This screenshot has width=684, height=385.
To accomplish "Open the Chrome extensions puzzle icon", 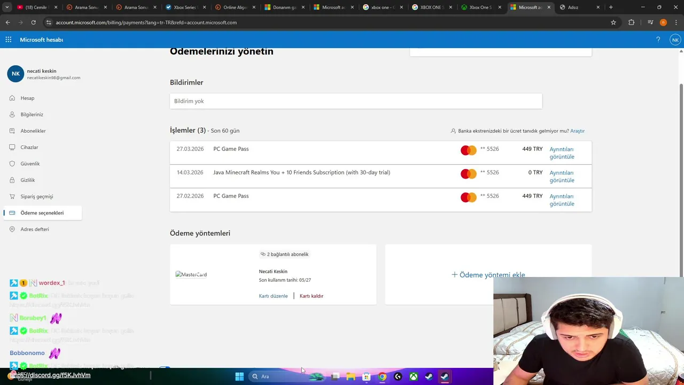I will coord(631,22).
